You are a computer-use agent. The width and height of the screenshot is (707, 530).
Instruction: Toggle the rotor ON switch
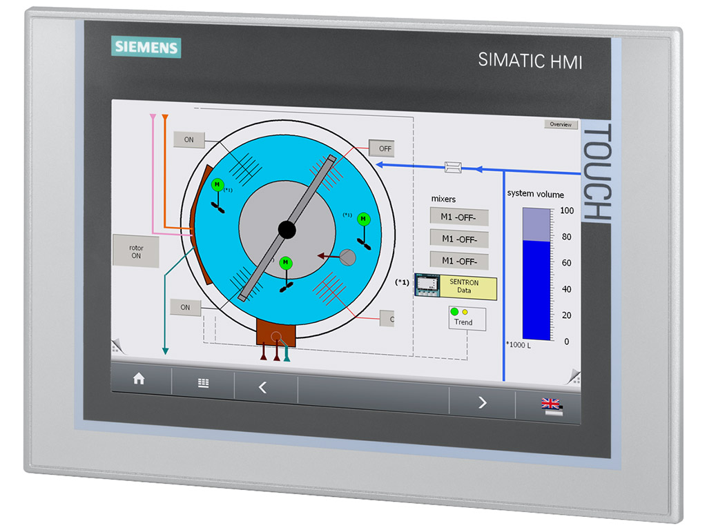(x=135, y=251)
